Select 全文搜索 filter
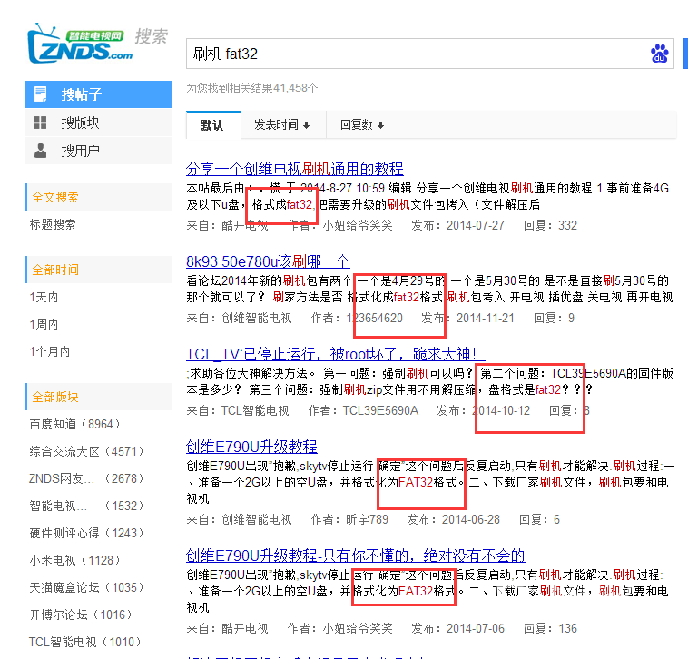This screenshot has height=659, width=688. pyautogui.click(x=55, y=198)
